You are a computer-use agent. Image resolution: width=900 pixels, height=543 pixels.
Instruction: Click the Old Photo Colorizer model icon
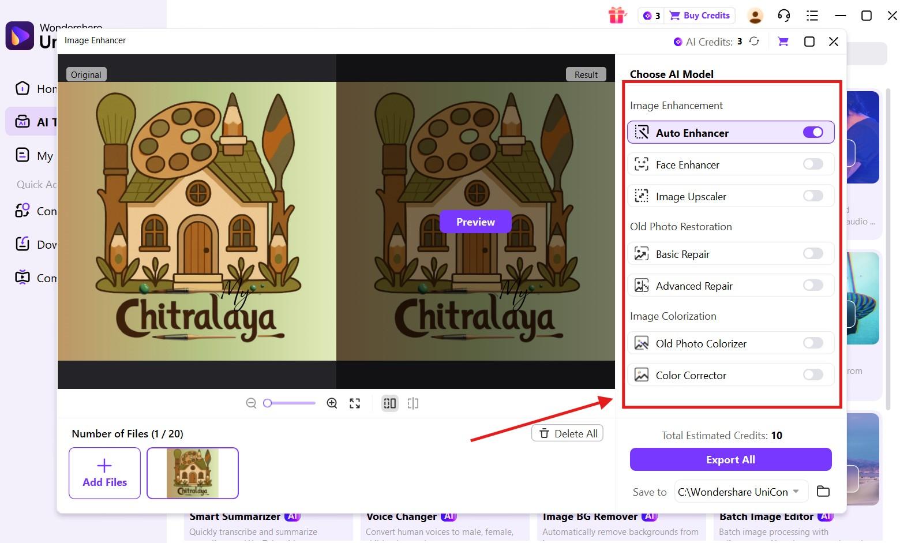642,343
